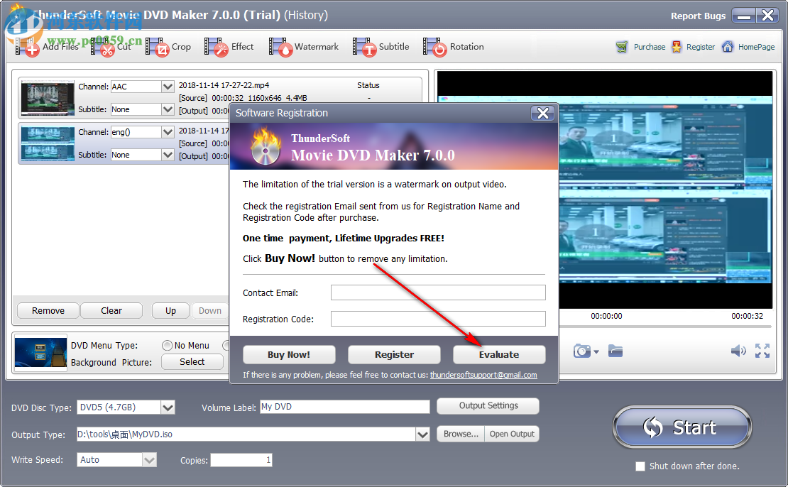Click Report Bugs in the title bar
The image size is (788, 487).
pos(698,16)
